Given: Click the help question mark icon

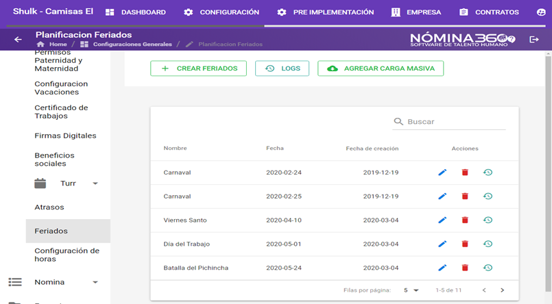Looking at the screenshot, I should point(512,39).
